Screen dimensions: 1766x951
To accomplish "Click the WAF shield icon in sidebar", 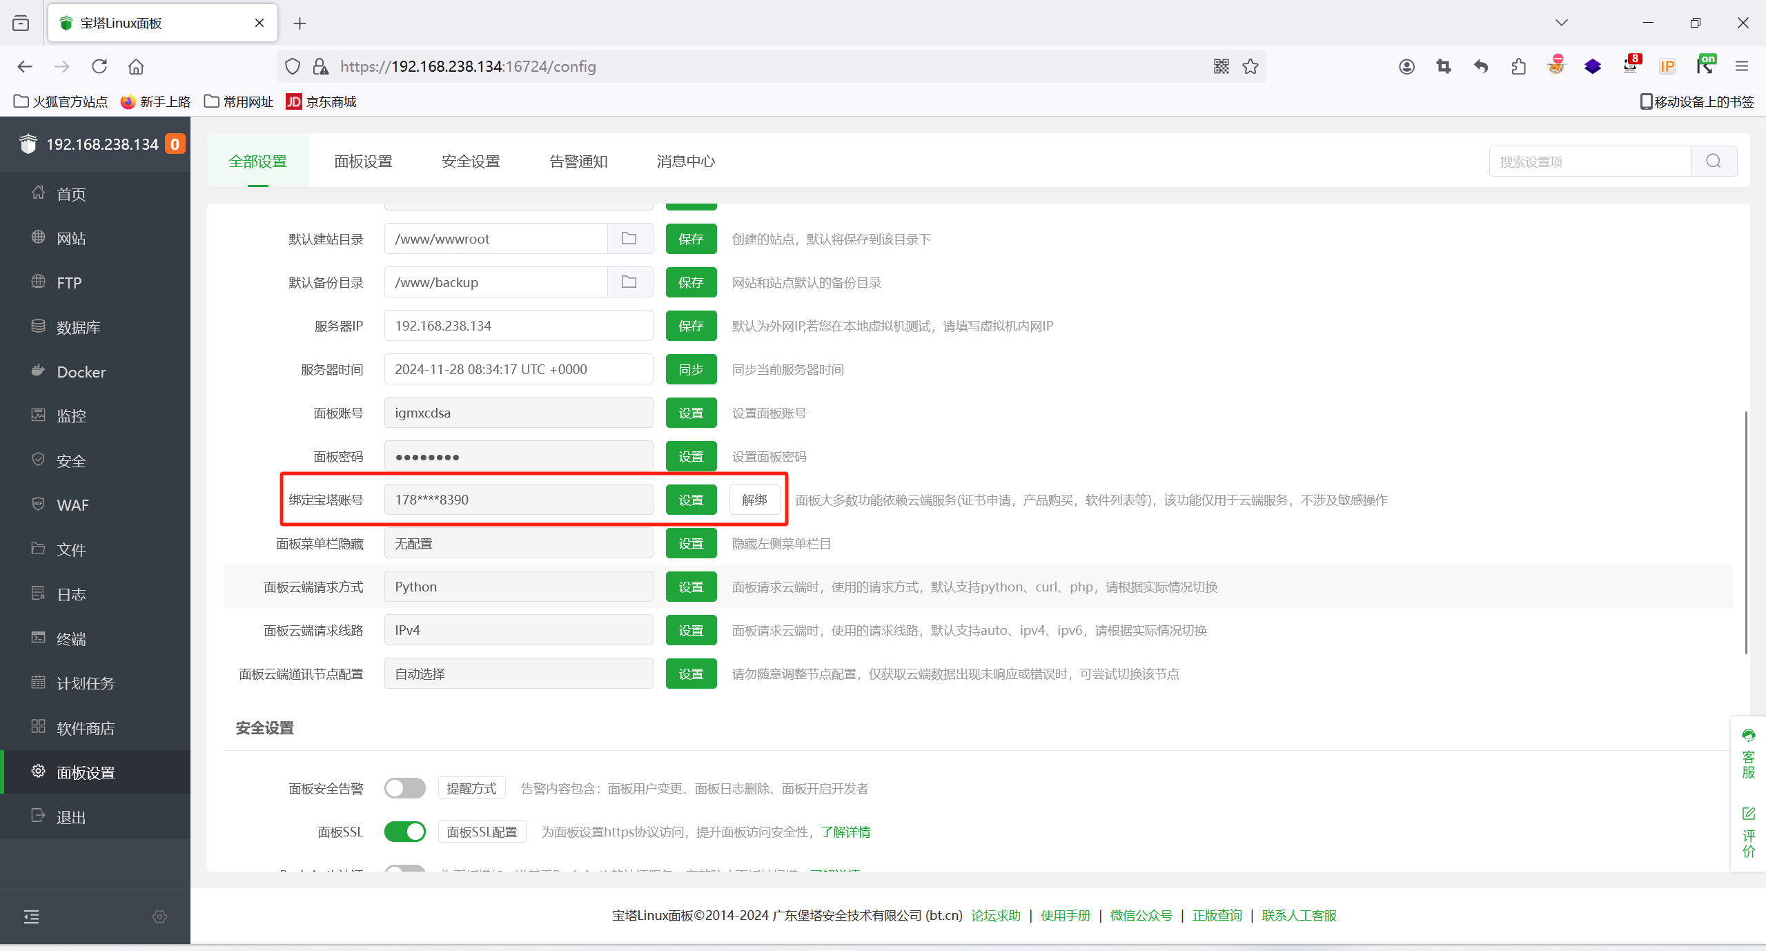I will point(38,504).
